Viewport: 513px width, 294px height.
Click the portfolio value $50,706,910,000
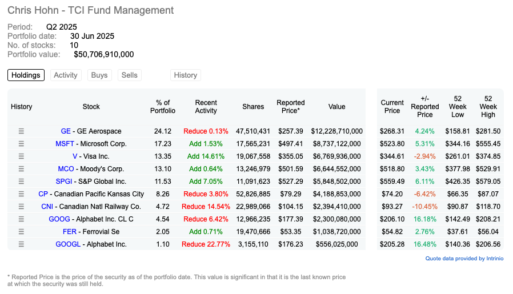pos(104,54)
